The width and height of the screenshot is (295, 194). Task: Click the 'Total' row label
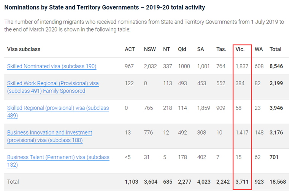pos(13,182)
